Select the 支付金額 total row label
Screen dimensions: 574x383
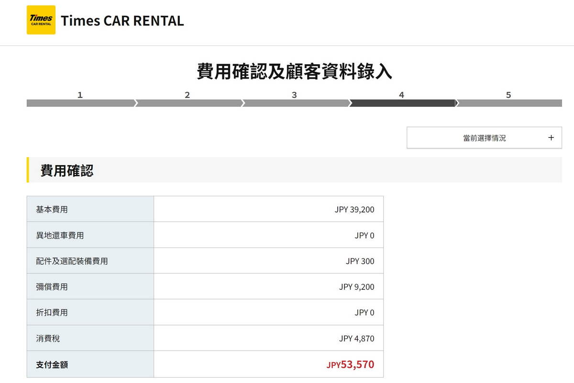pos(52,364)
